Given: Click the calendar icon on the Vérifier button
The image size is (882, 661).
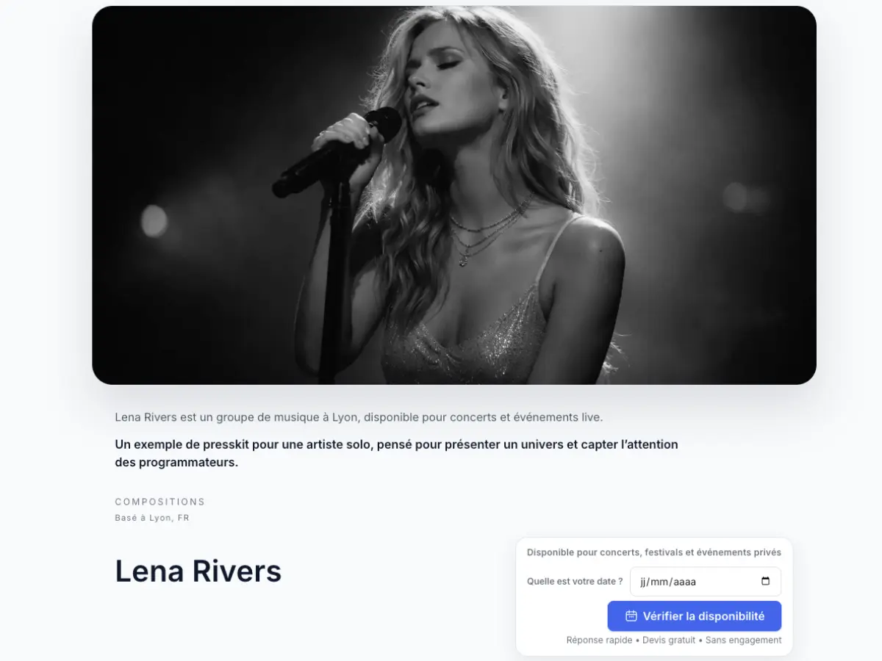Looking at the screenshot, I should click(631, 616).
